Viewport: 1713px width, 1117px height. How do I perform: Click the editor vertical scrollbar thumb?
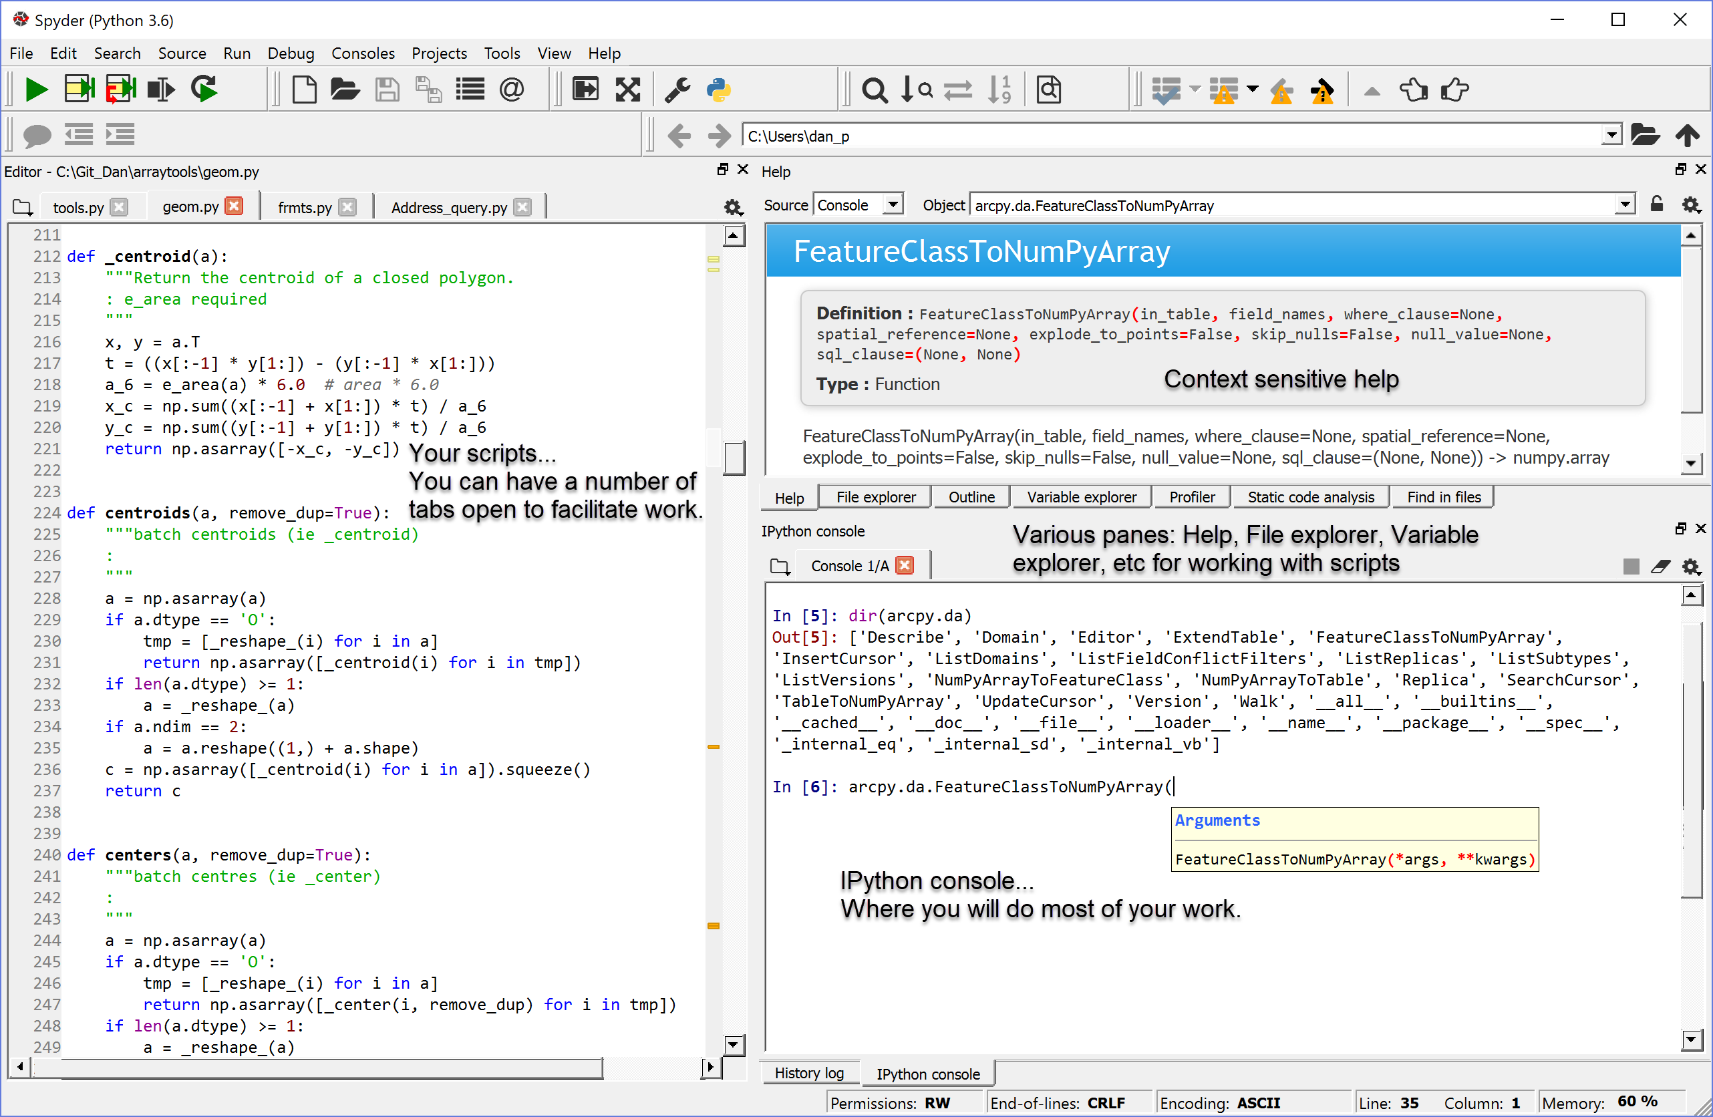click(x=734, y=458)
